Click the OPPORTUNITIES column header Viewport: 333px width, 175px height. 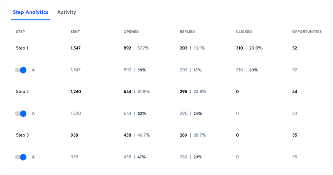pyautogui.click(x=307, y=32)
